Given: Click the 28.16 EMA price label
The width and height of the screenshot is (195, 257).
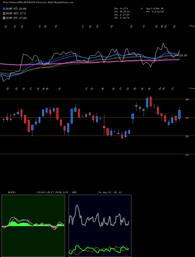Looking at the screenshot, I should click(183, 56).
